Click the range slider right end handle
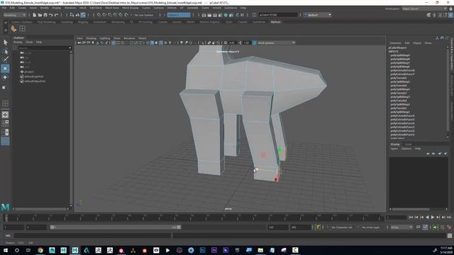The image size is (454, 255). pos(179,227)
